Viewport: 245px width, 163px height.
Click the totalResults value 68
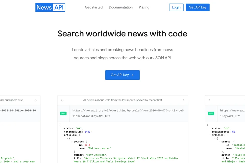[x=234, y=132]
